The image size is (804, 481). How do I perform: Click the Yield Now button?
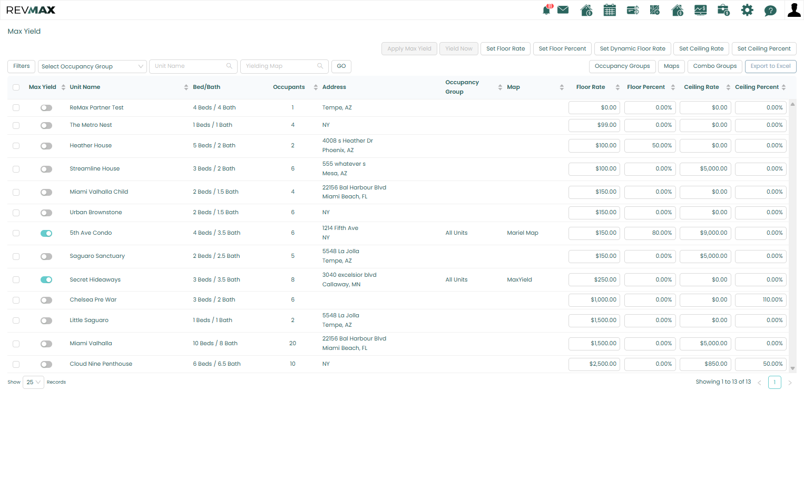point(459,49)
